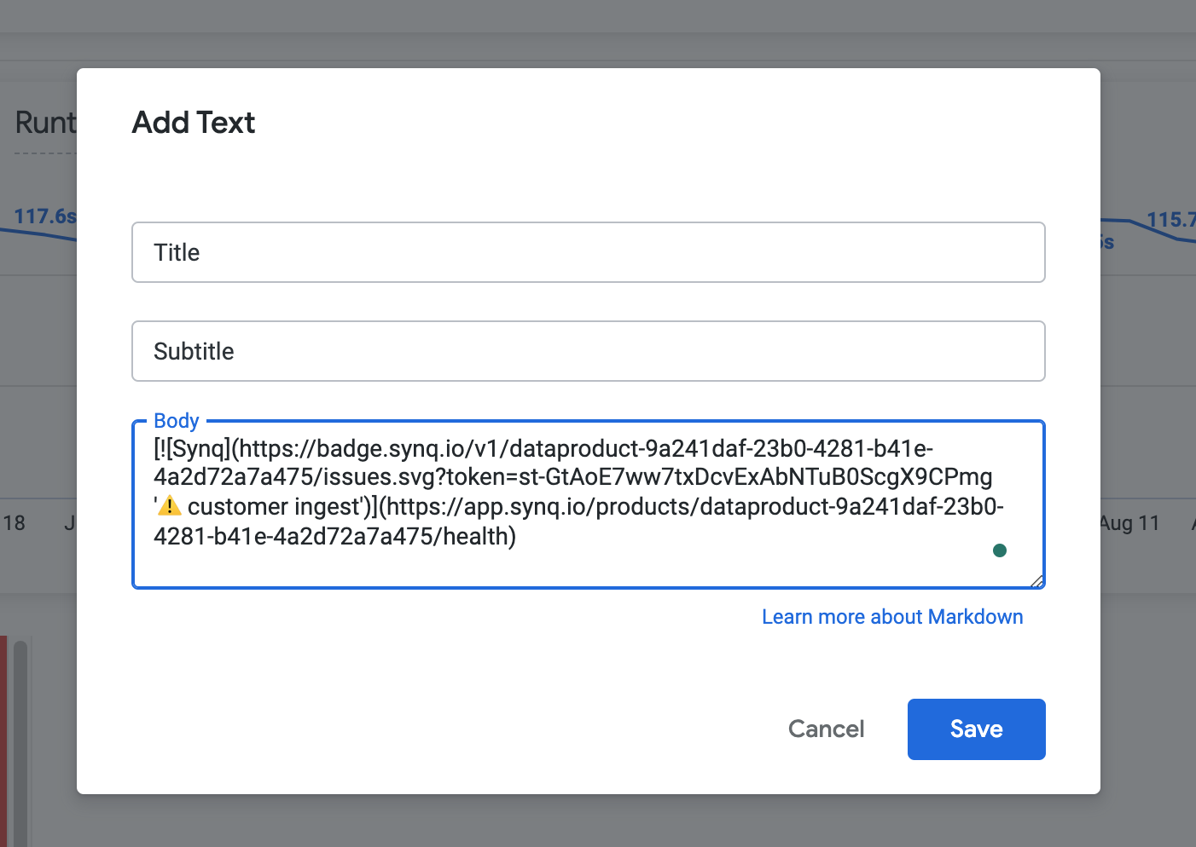
Task: Open the Learn more about Markdown link
Action: point(892,617)
